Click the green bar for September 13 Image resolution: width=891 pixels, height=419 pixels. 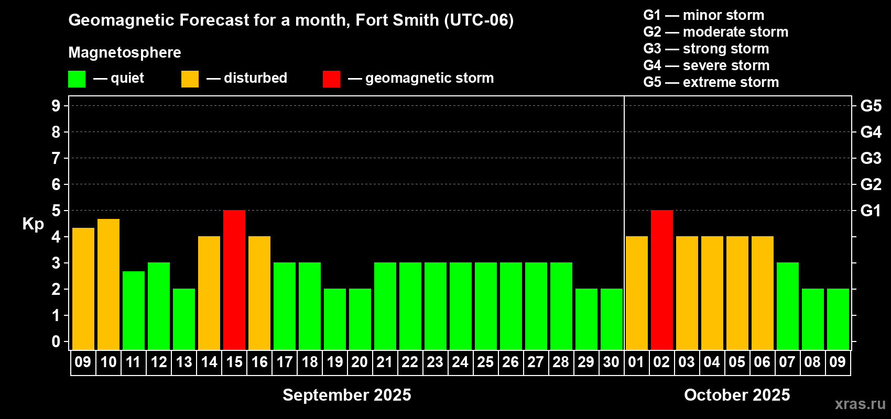coord(184,319)
